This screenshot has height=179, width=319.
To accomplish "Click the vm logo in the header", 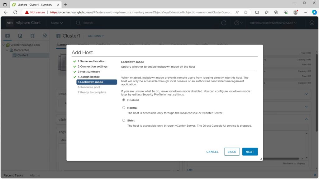I will [x=10, y=23].
